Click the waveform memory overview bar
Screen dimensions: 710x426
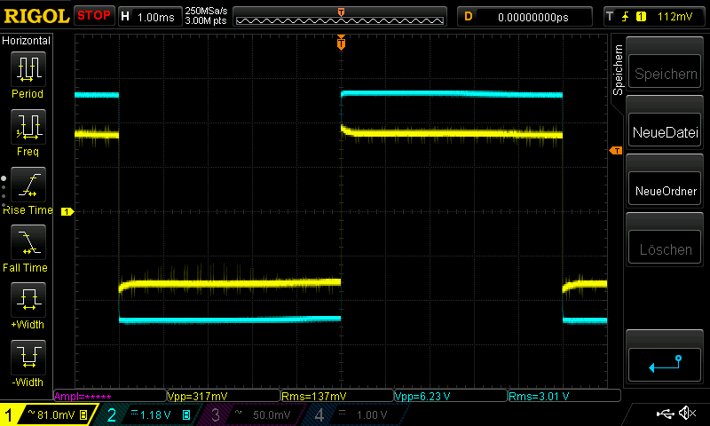coord(340,17)
